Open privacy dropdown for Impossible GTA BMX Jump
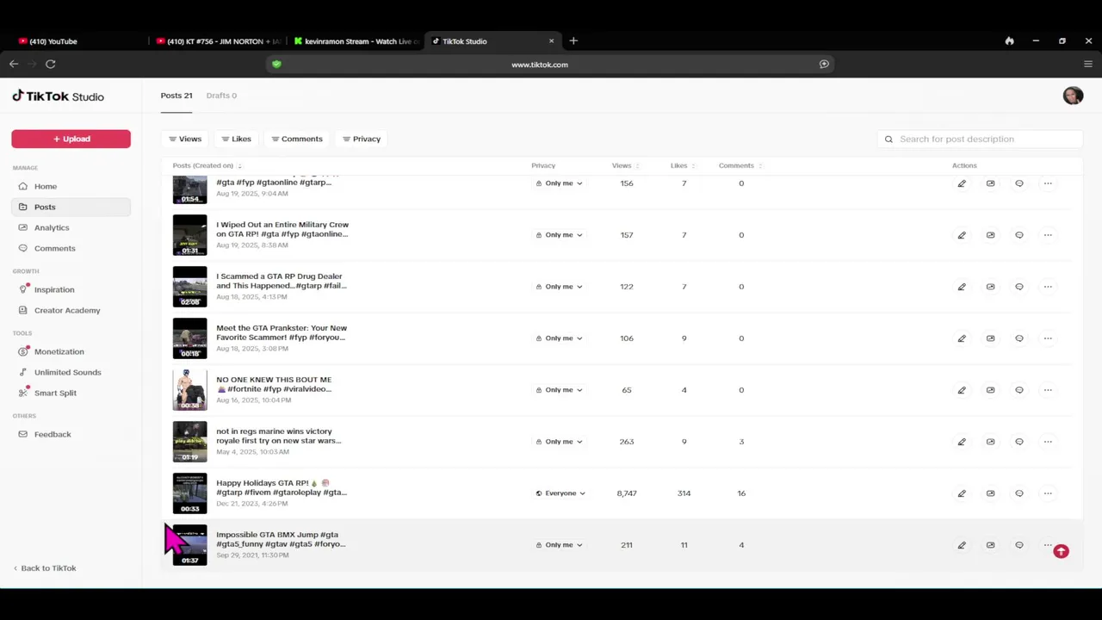1102x620 pixels. (x=559, y=545)
